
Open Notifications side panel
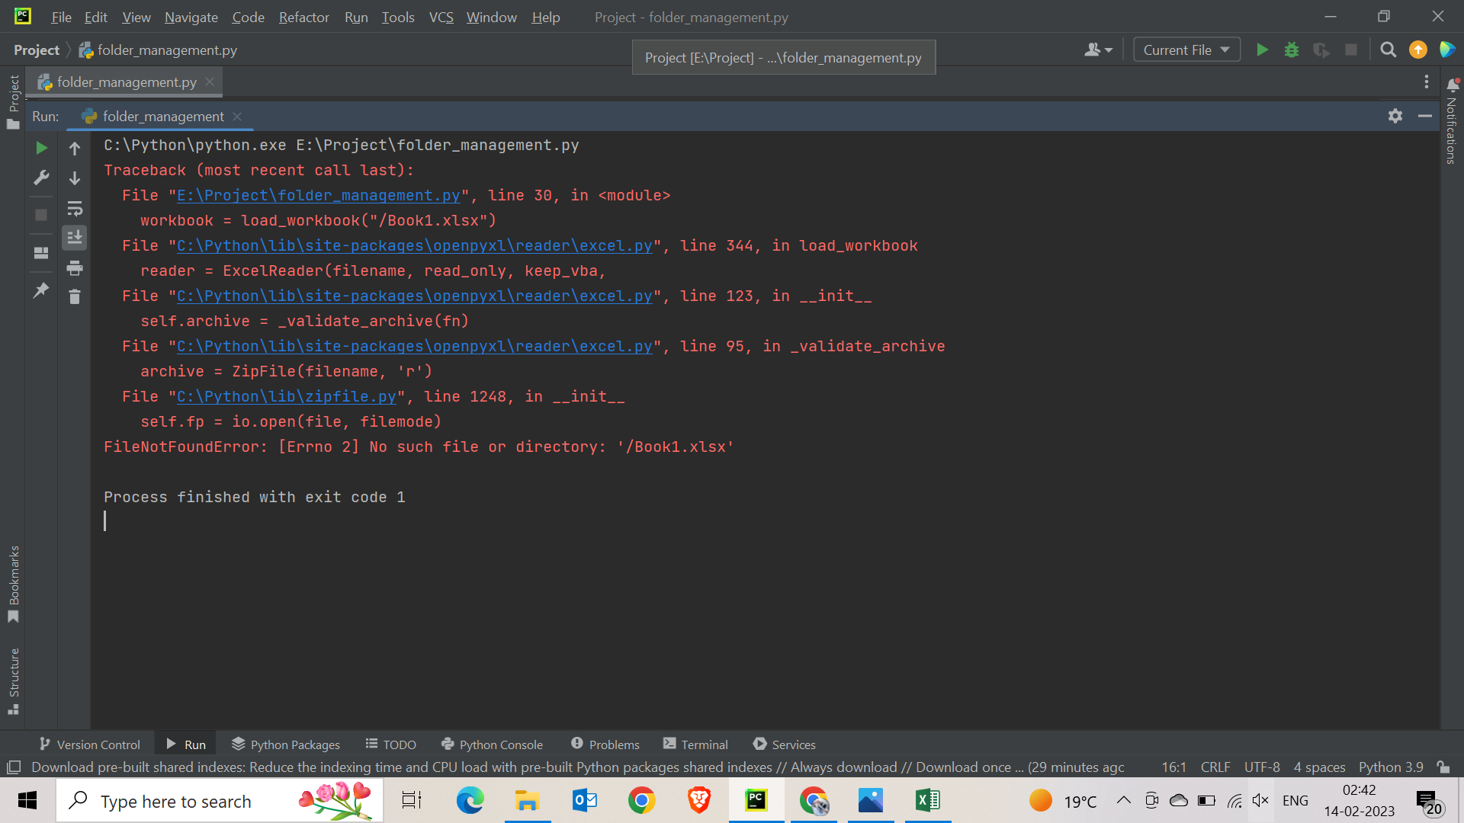coord(1452,120)
